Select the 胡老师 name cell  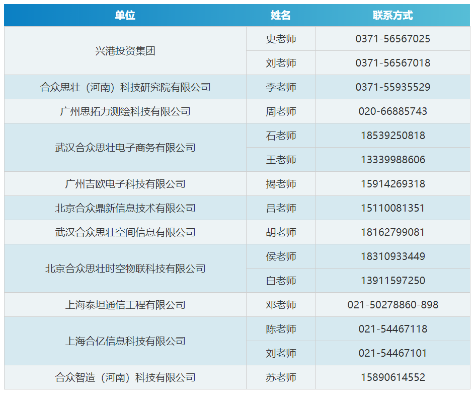pyautogui.click(x=281, y=232)
